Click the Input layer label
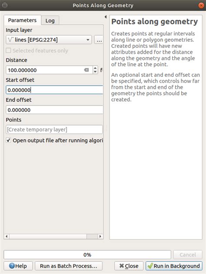 coord(19,30)
